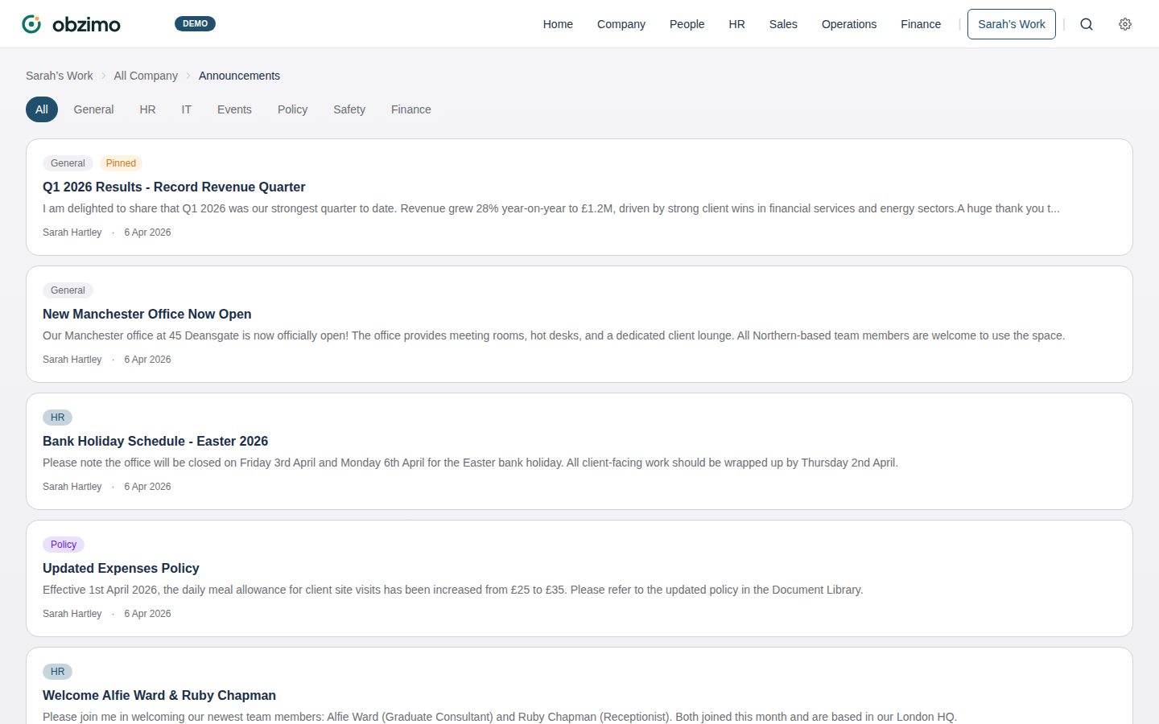
Task: Open the People menu
Action: click(x=687, y=24)
